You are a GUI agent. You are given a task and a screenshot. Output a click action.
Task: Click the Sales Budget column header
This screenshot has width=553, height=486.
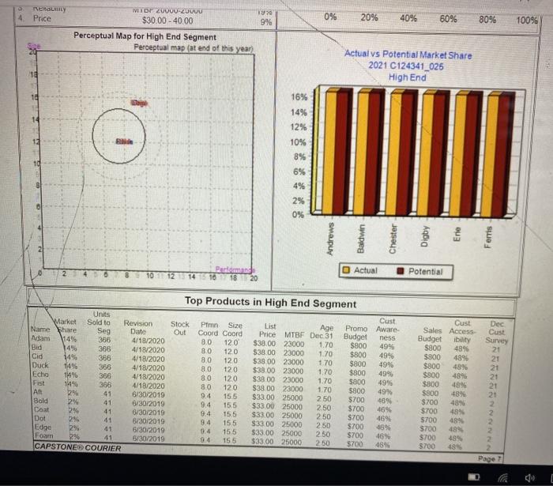coord(431,334)
